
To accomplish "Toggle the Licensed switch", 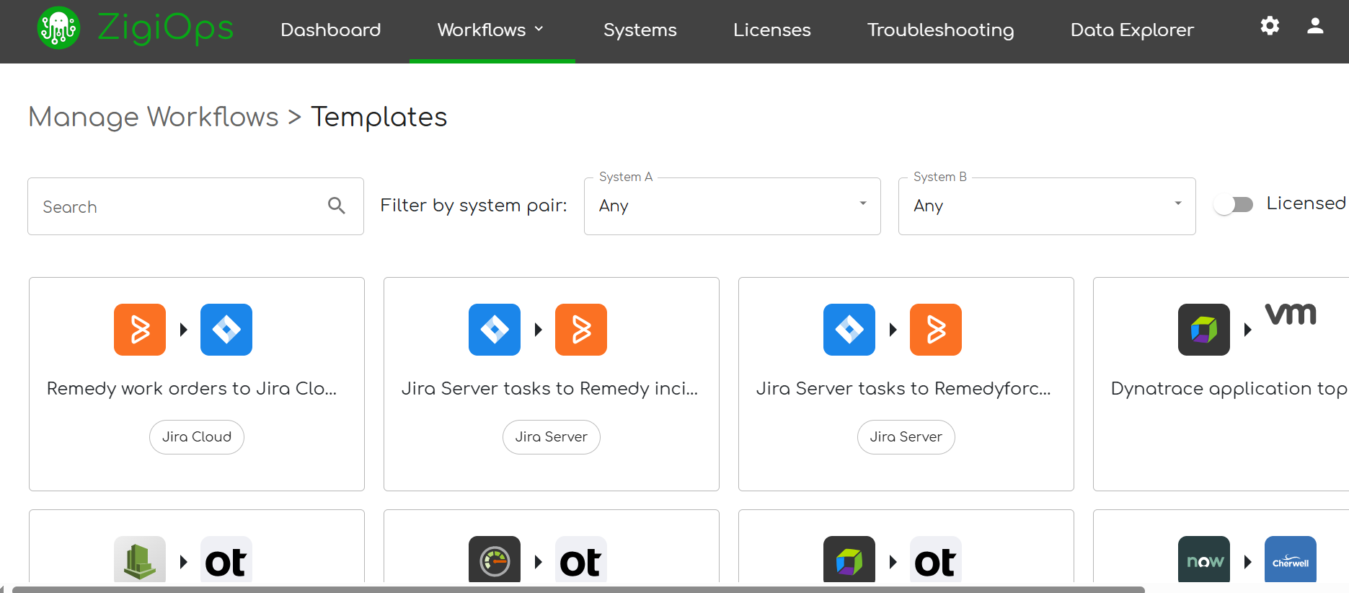I will (x=1233, y=205).
